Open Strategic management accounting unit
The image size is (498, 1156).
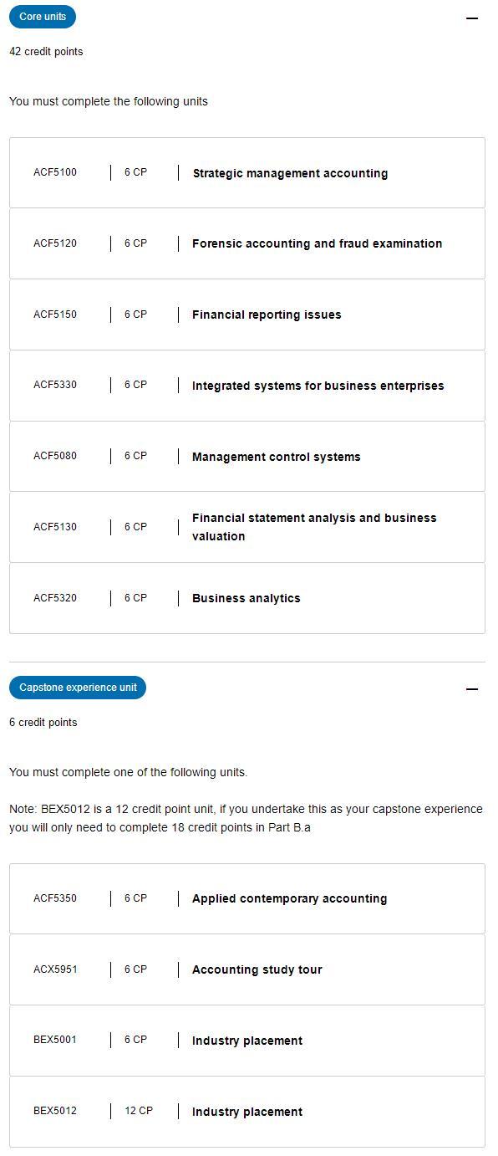247,173
